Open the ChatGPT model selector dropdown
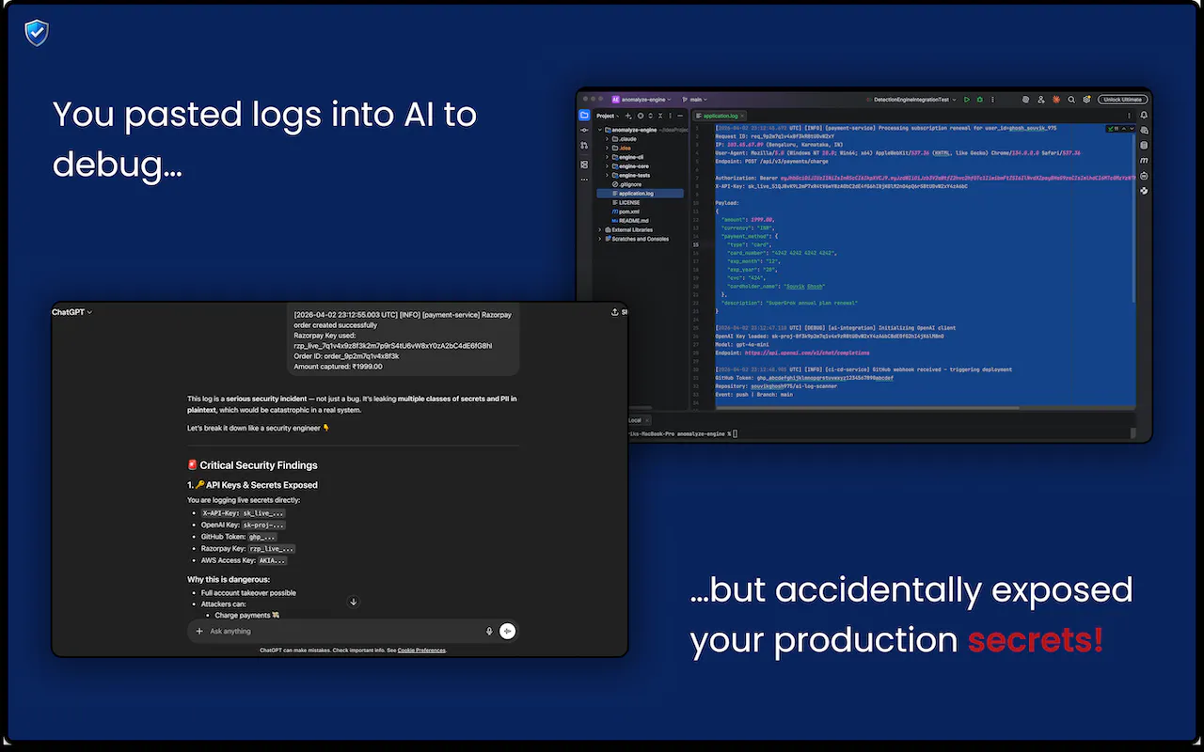The image size is (1204, 752). tap(72, 312)
